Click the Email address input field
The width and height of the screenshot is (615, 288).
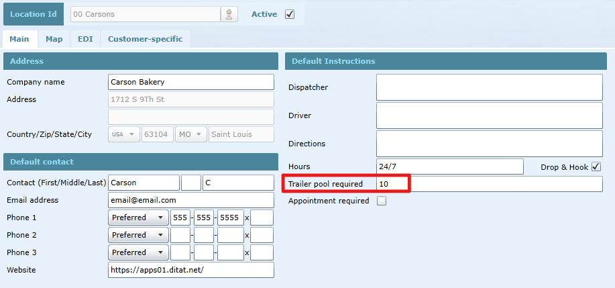(x=190, y=200)
